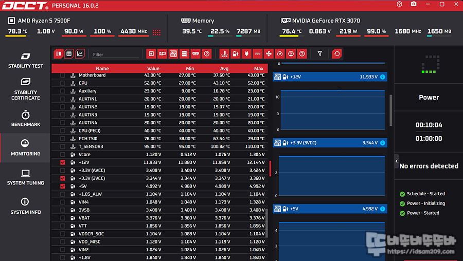Viewport: 463px width, 261px height.
Task: Toggle temperature sensor type filter
Action: point(224,53)
